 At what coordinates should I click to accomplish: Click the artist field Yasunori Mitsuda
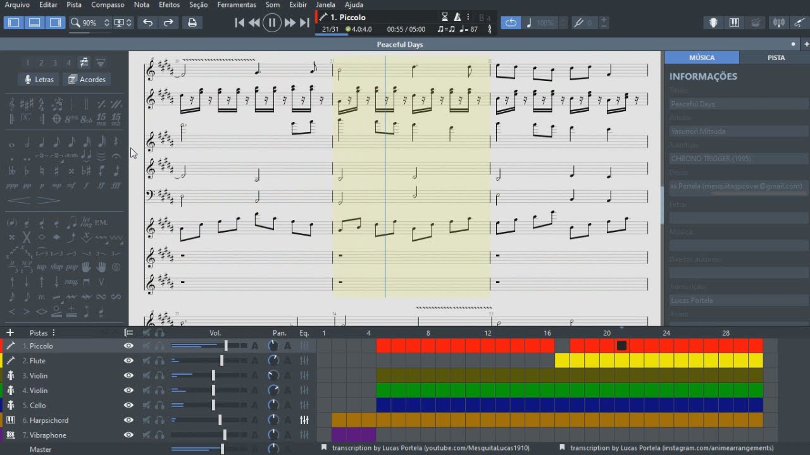tap(738, 131)
